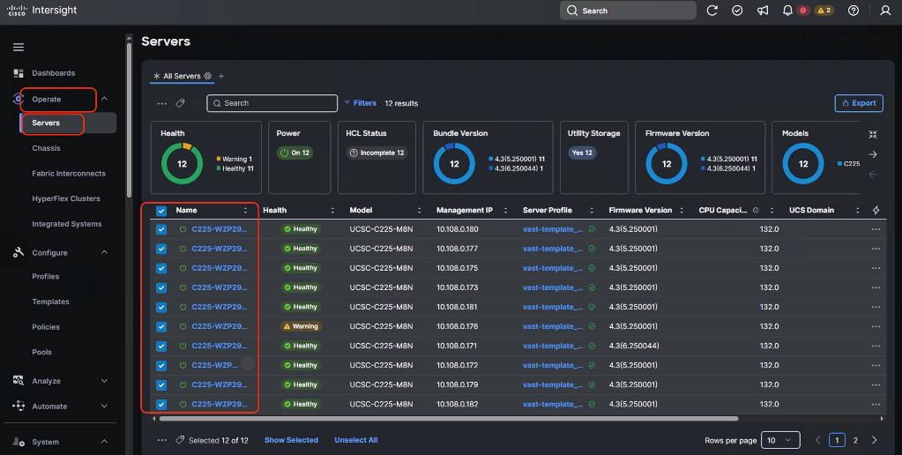Open Fabric Interconnects in the sidebar

tap(69, 174)
